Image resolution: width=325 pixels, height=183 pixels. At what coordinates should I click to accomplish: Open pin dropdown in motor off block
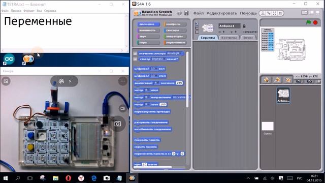[x=147, y=90]
